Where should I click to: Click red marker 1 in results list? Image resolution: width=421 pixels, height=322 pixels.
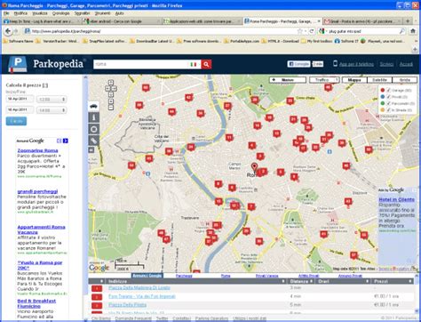point(97,288)
